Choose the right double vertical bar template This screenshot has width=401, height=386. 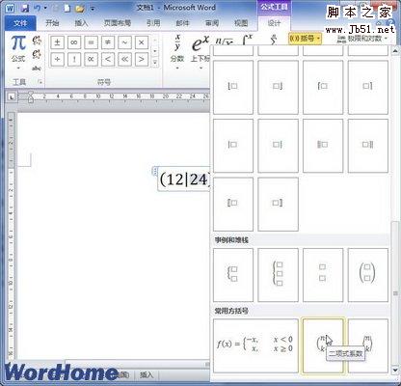(x=368, y=146)
